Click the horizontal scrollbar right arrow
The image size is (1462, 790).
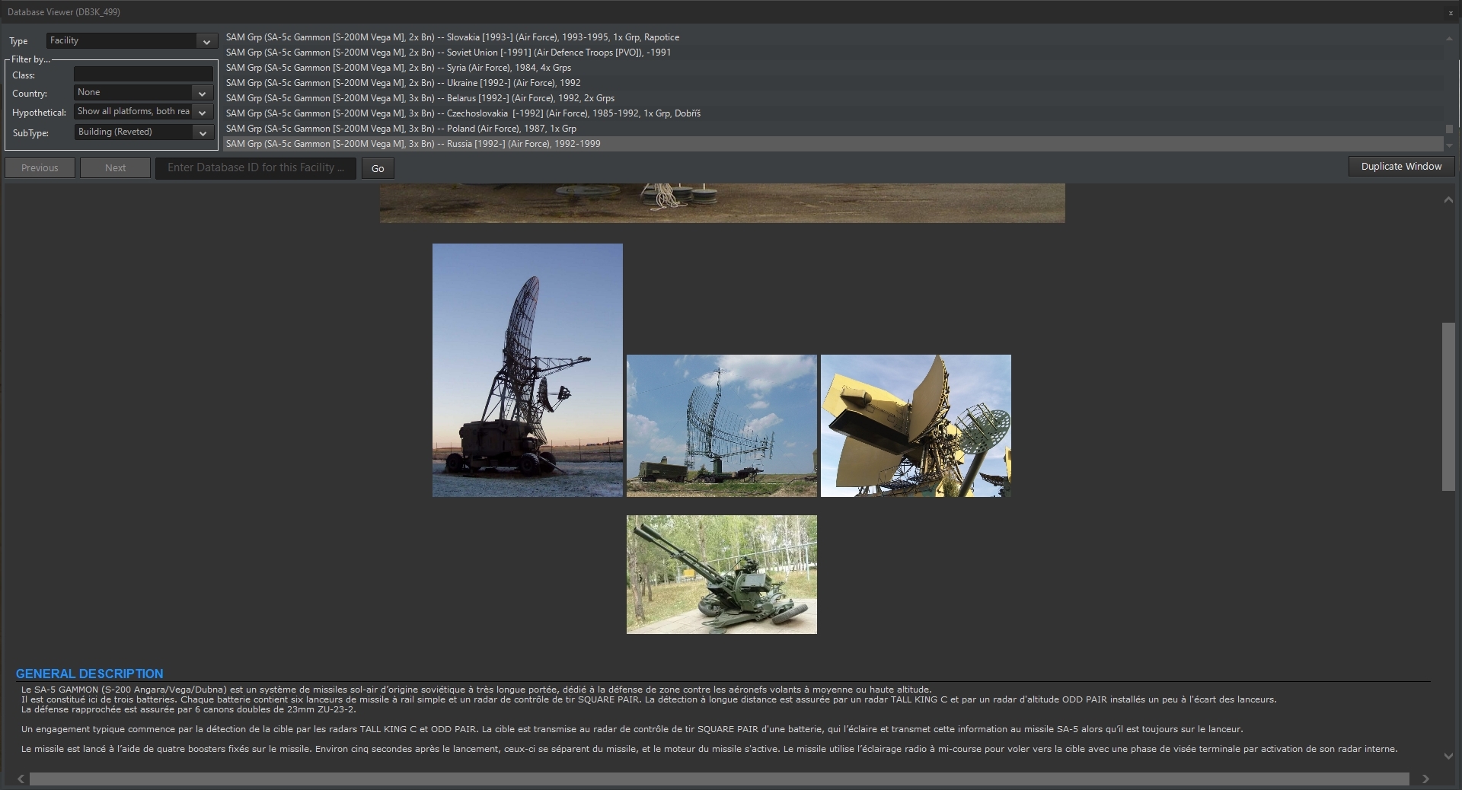tap(1425, 779)
